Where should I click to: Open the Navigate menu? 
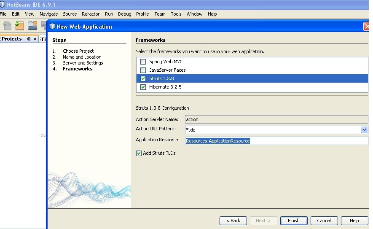point(49,14)
